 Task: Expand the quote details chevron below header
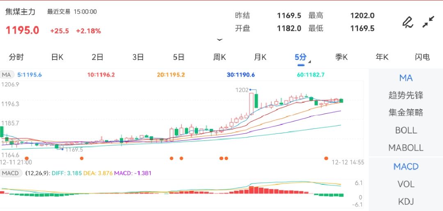click(x=219, y=40)
